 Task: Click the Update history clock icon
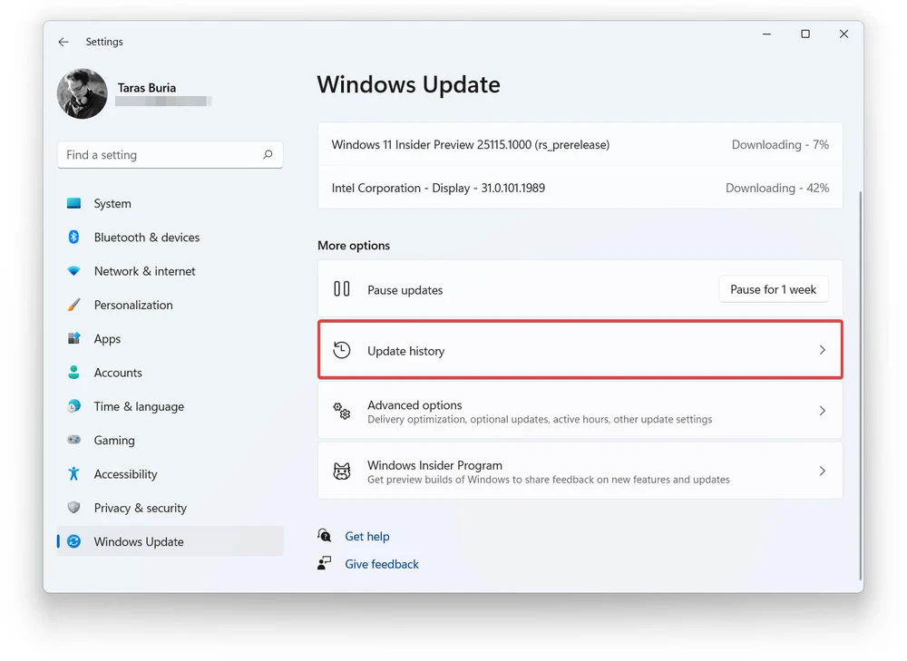342,350
